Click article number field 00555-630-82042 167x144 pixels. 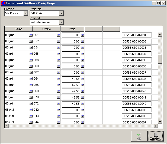click(137, 104)
